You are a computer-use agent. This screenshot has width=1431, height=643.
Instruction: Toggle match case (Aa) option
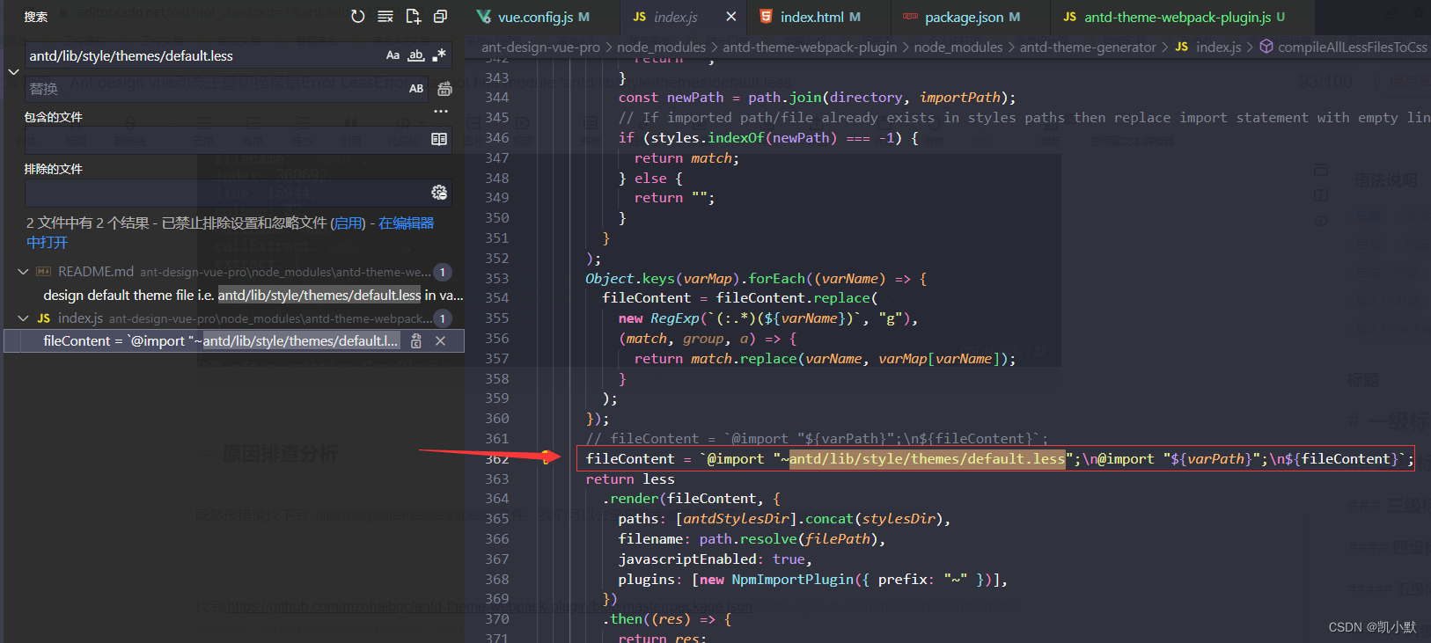tap(393, 55)
